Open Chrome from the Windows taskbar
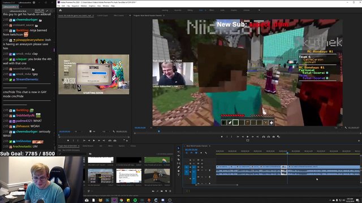 tap(121, 200)
